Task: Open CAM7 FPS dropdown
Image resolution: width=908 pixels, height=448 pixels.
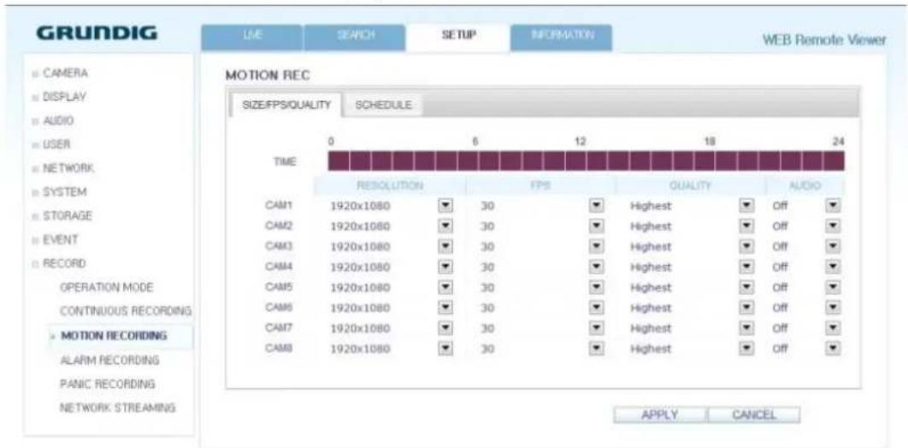Action: click(595, 328)
